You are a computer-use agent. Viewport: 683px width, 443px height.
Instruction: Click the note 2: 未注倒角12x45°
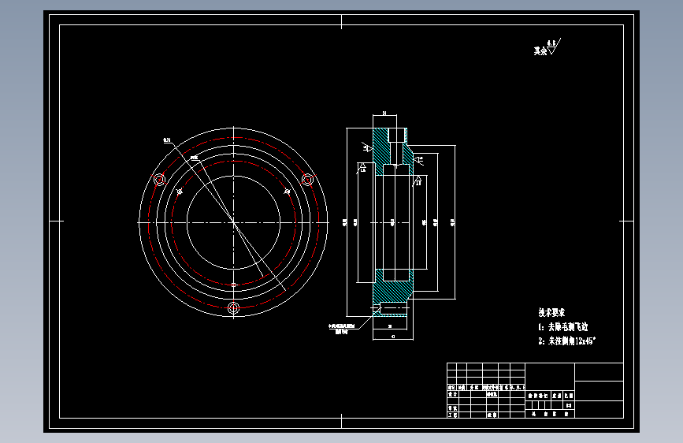[x=566, y=341]
